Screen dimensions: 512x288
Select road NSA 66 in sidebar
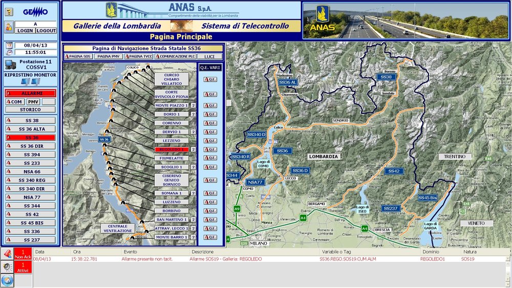click(30, 171)
